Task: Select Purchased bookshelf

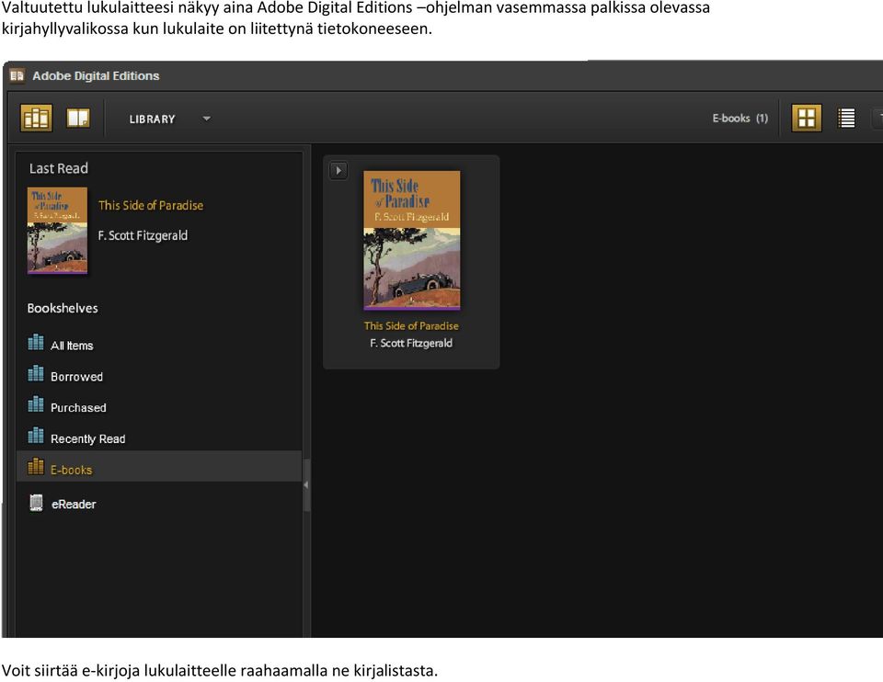Action: coord(159,407)
